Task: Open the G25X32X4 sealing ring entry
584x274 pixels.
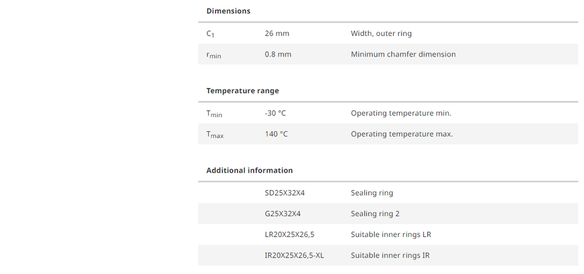Action: pyautogui.click(x=283, y=214)
